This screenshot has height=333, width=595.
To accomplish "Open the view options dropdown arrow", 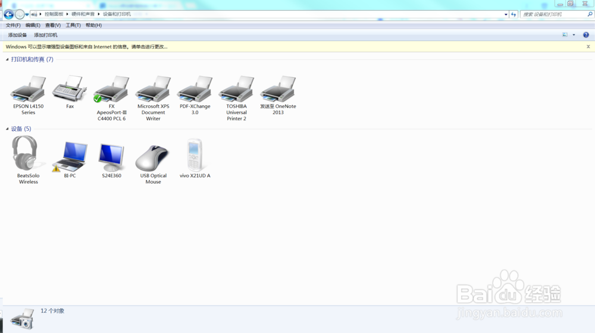I will coord(574,35).
